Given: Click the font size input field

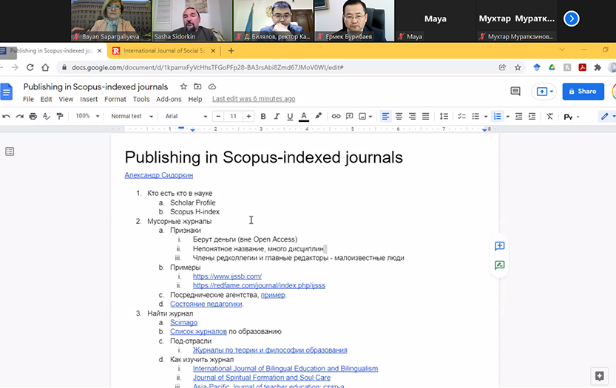Looking at the screenshot, I should [x=233, y=116].
